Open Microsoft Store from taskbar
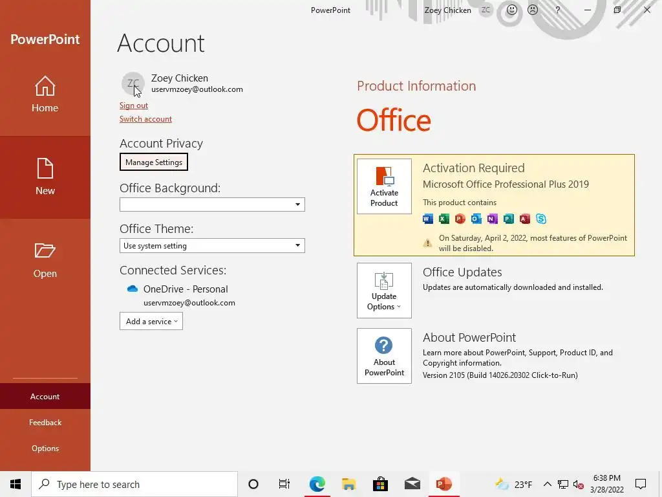Viewport: 662px width, 497px height. [380, 484]
